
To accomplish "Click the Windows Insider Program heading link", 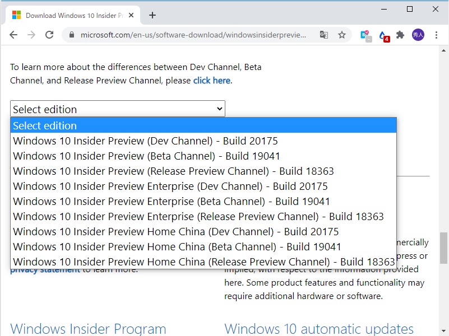I will point(88,328).
